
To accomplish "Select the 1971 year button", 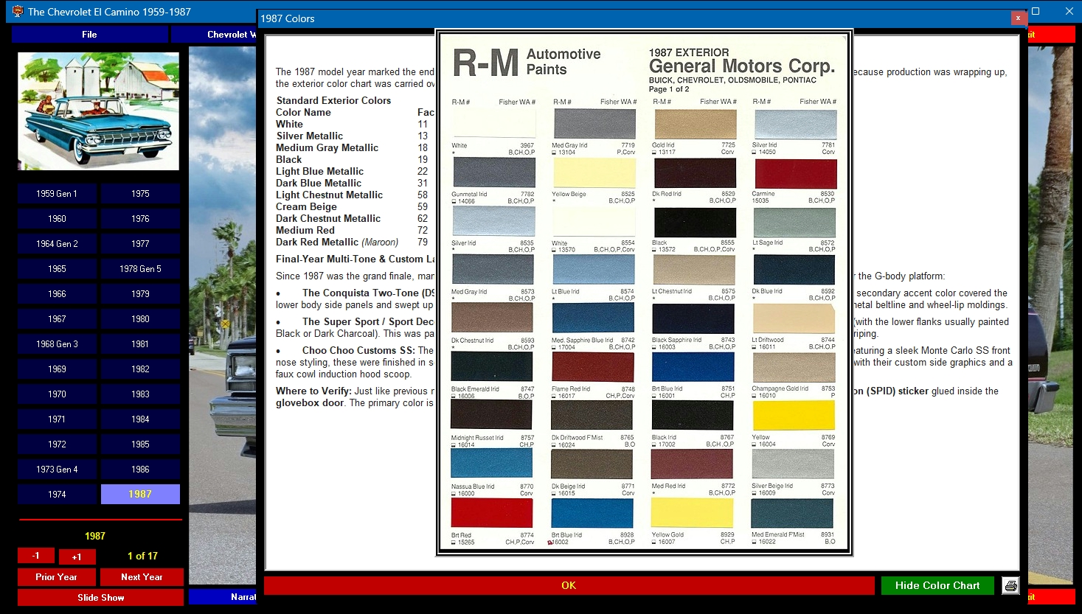I will click(57, 419).
